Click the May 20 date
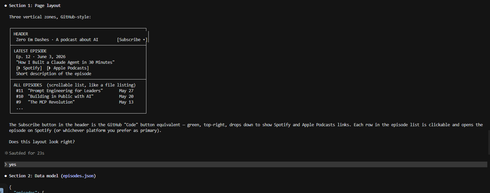This screenshot has height=193, width=490. coord(126,96)
